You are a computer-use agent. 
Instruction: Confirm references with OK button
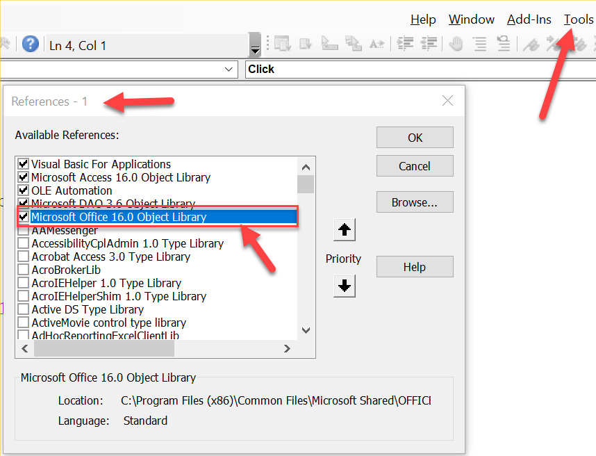[x=415, y=138]
